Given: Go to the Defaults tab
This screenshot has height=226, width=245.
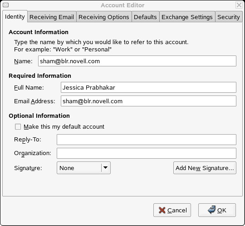Looking at the screenshot, I should tap(145, 17).
